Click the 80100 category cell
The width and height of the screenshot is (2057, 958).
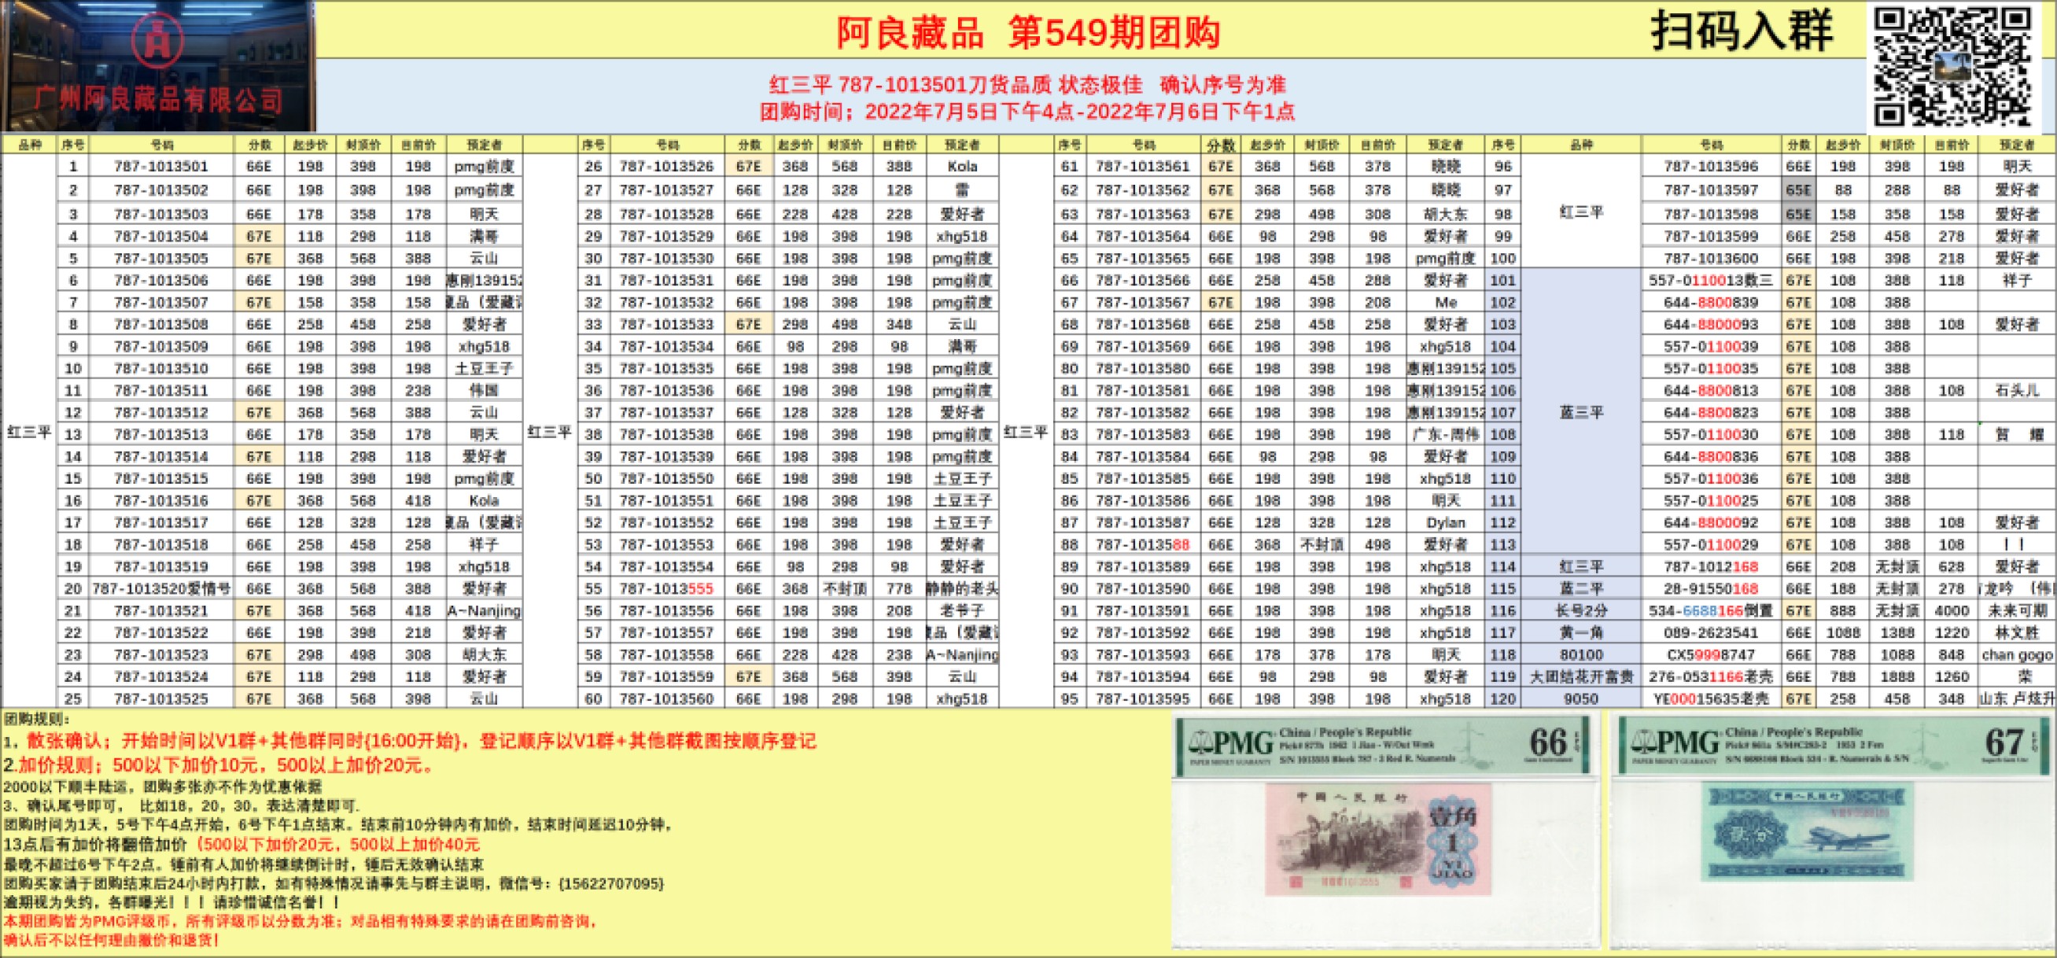pos(1581,654)
